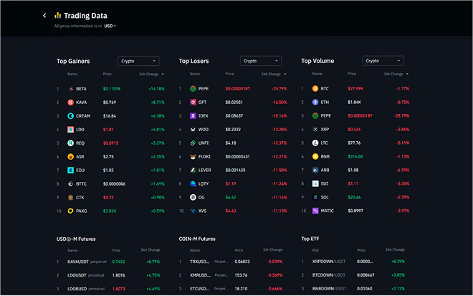Click the LQTY coin icon
Image resolution: width=473 pixels, height=296 pixels.
pos(193,183)
